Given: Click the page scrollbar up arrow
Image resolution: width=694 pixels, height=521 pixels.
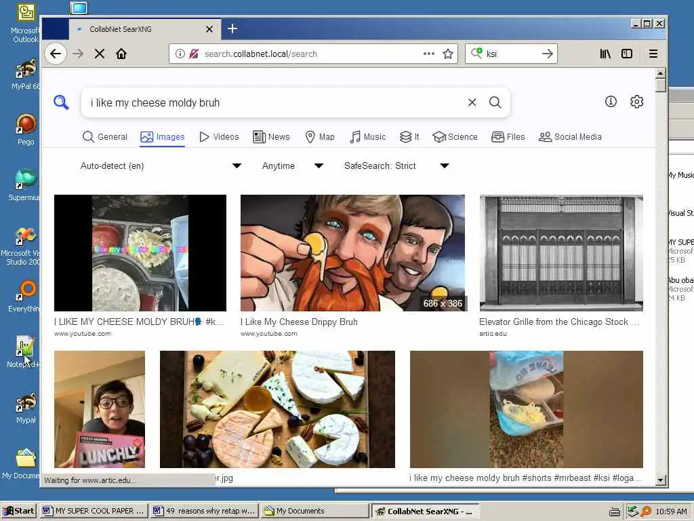Looking at the screenshot, I should 660,73.
